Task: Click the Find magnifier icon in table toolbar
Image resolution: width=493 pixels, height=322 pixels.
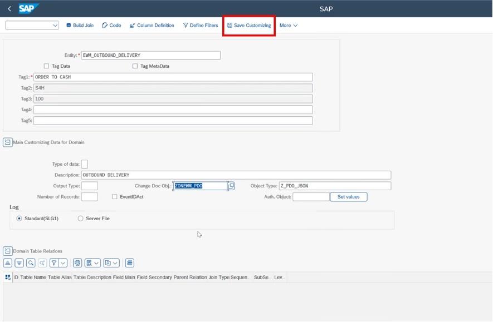Action: coord(31,263)
